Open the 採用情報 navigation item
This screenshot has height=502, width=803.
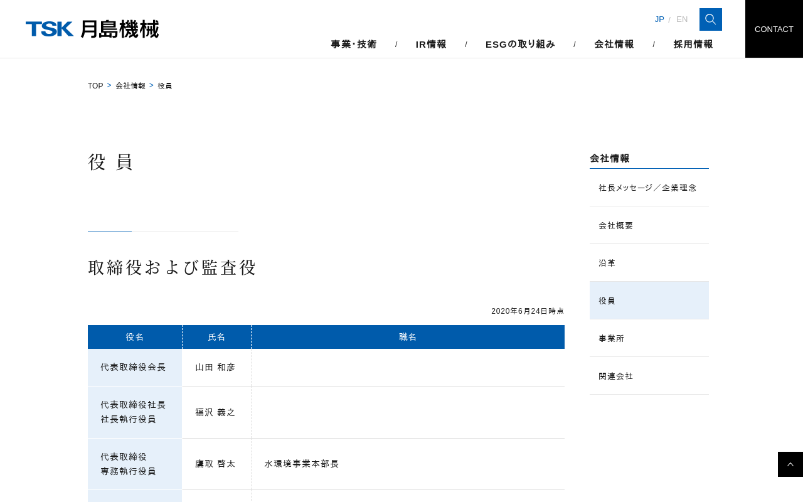693,44
